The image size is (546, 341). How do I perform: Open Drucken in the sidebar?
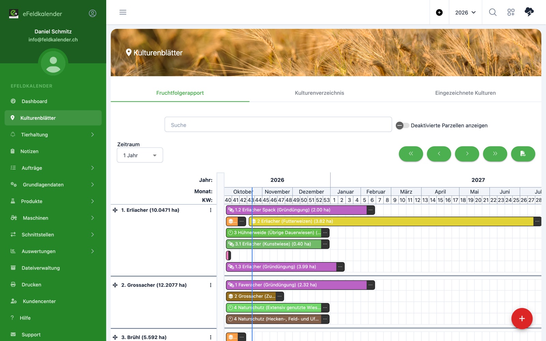(53, 285)
